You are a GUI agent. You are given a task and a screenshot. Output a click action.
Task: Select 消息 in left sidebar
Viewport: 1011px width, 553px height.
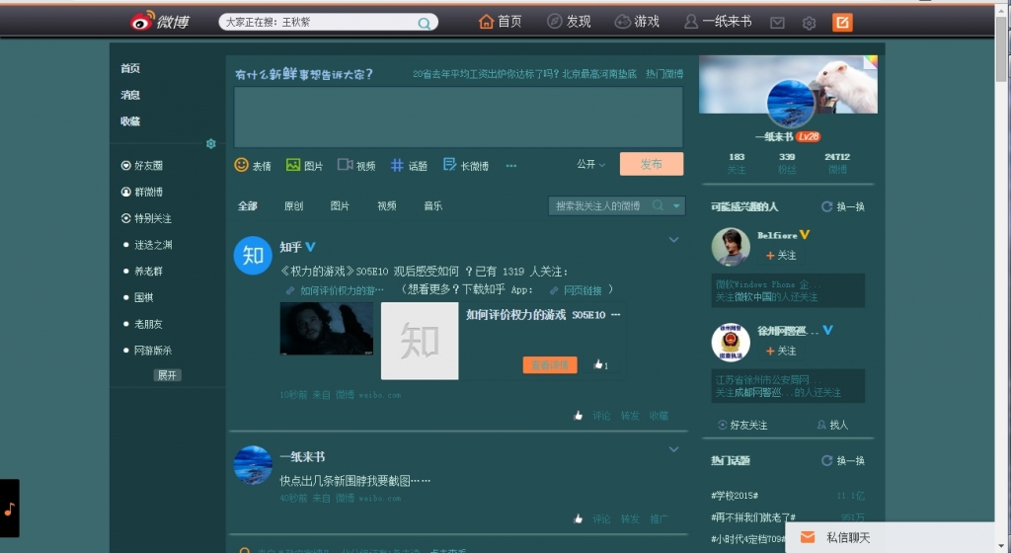[130, 94]
